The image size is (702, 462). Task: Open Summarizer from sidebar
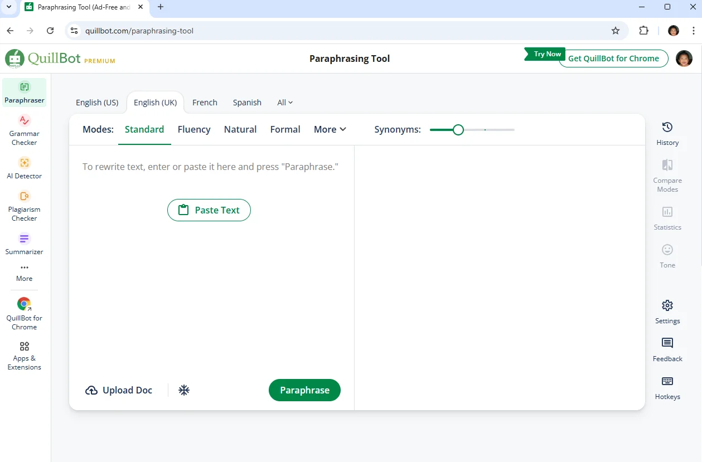pos(25,244)
